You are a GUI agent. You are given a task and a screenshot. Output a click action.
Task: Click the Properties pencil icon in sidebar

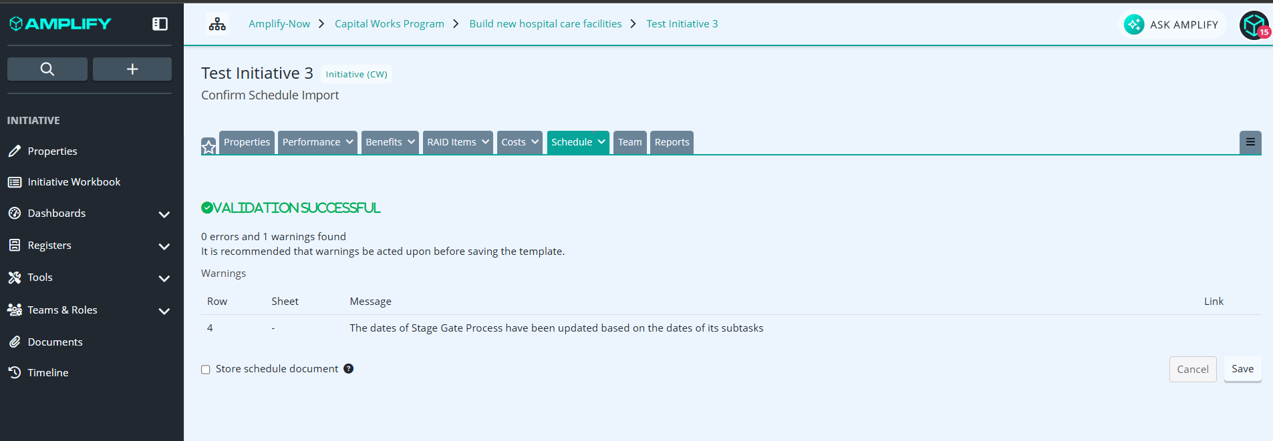click(x=15, y=151)
